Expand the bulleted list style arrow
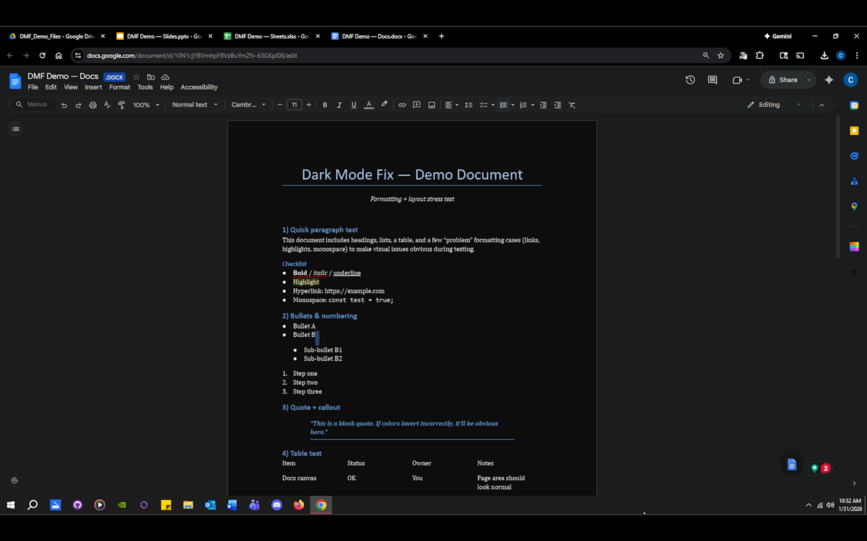This screenshot has height=541, width=867. pos(513,105)
